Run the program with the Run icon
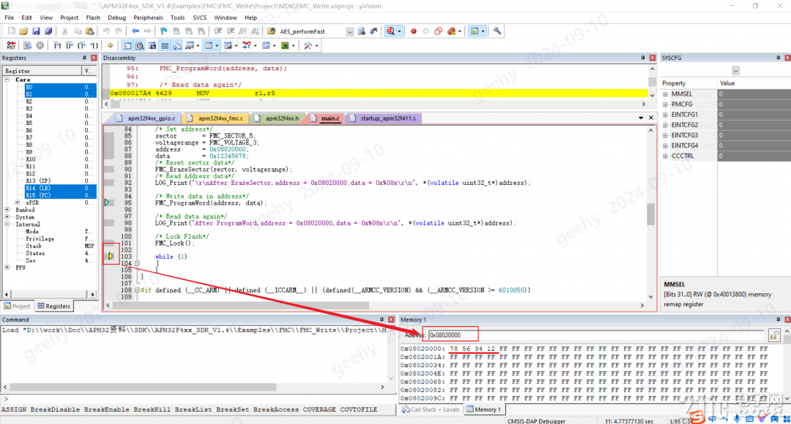791x424 pixels. [27, 45]
